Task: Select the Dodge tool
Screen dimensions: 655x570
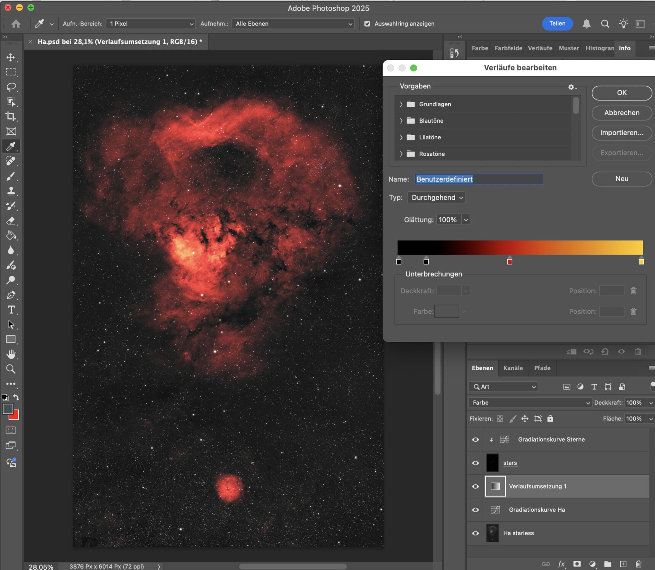Action: [11, 280]
